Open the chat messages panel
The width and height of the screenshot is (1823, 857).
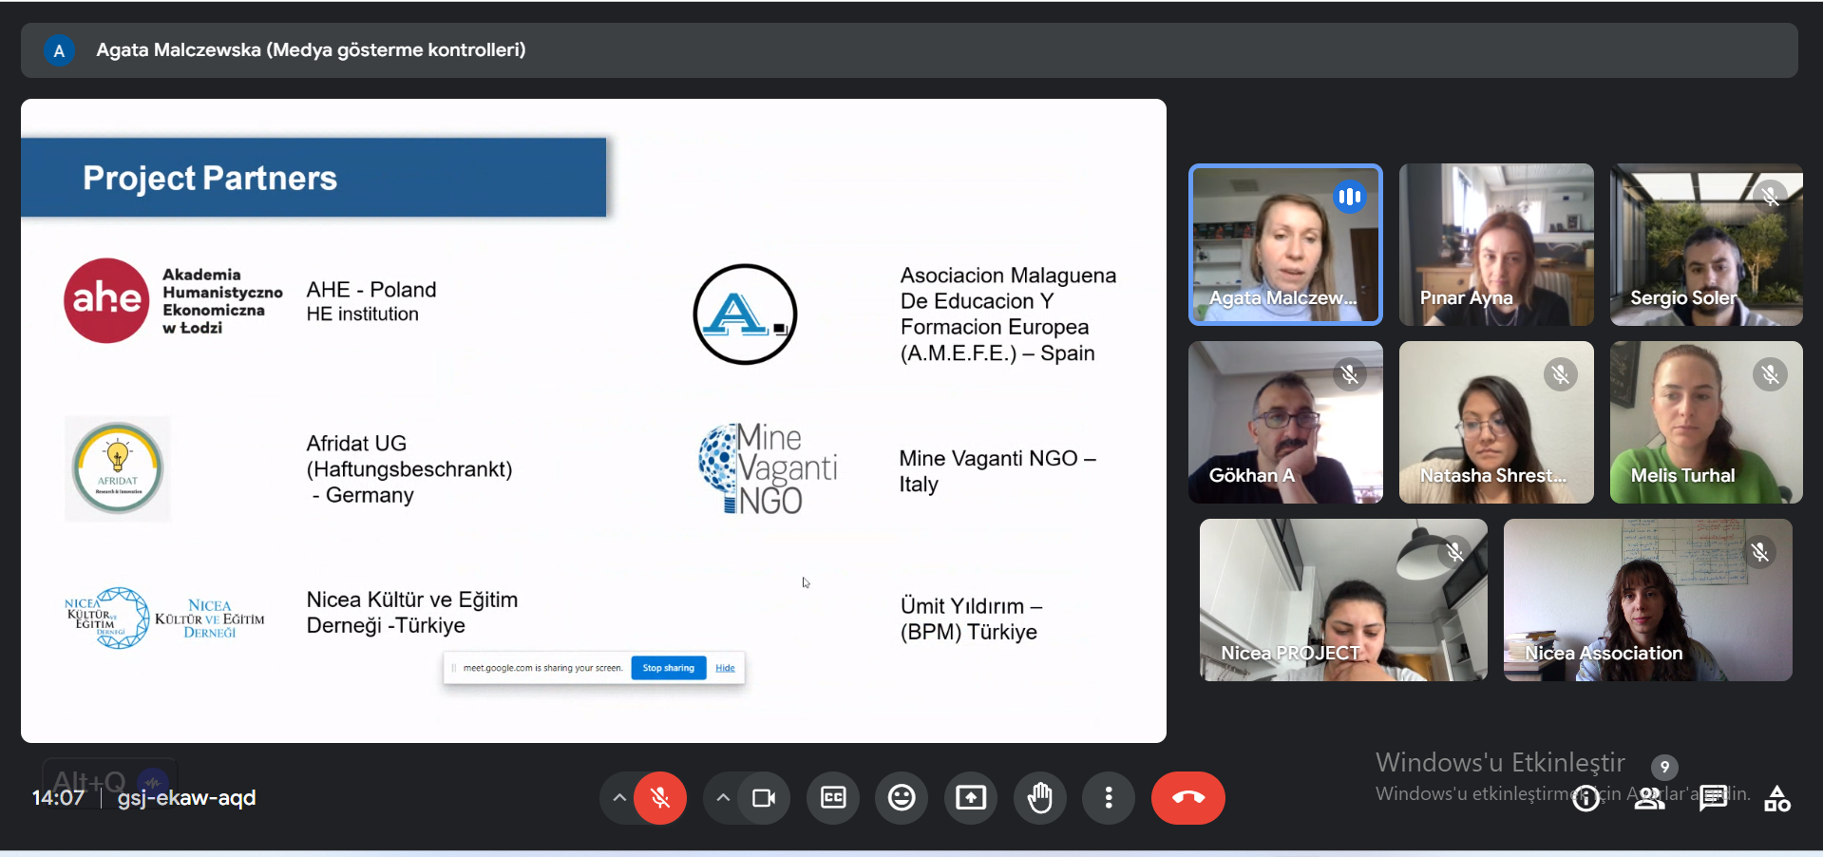pyautogui.click(x=1714, y=799)
